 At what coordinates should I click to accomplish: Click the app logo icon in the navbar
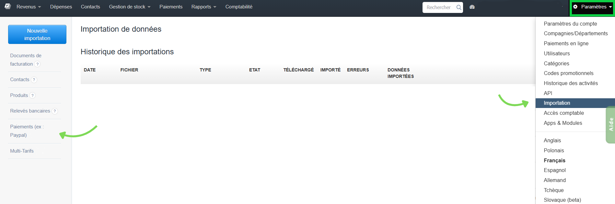click(8, 6)
